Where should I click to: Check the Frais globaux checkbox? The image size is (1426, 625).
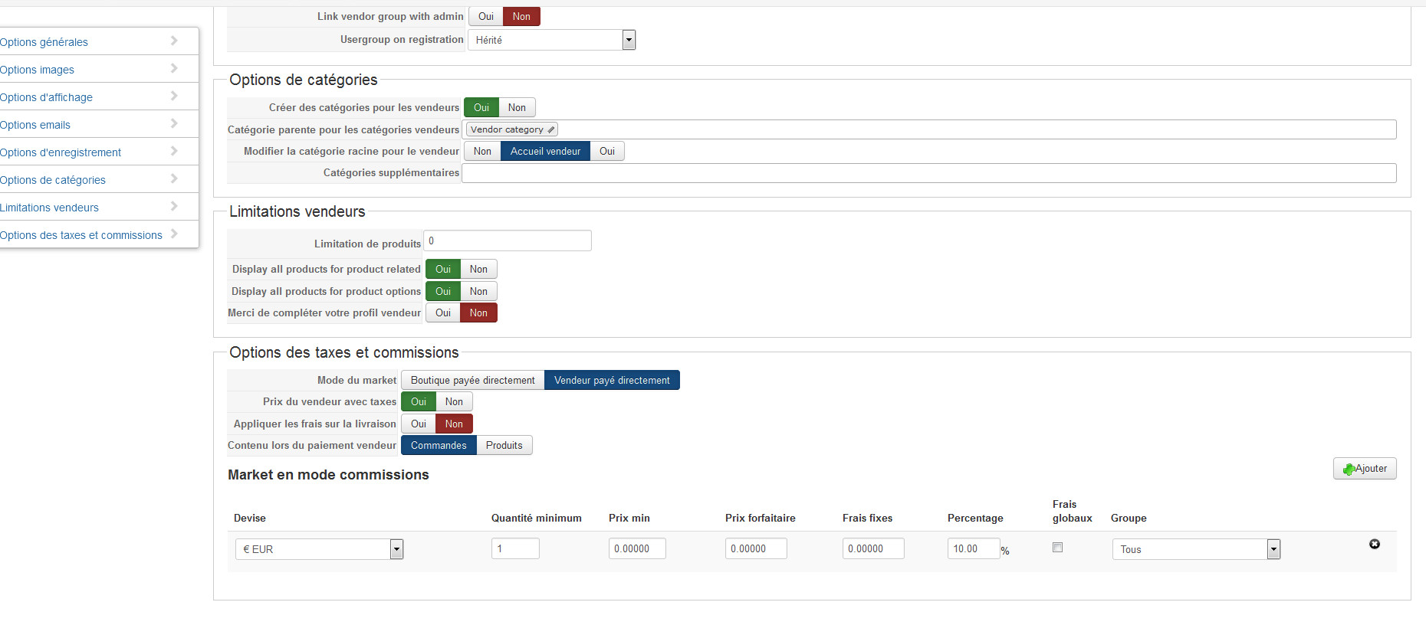pyautogui.click(x=1058, y=547)
